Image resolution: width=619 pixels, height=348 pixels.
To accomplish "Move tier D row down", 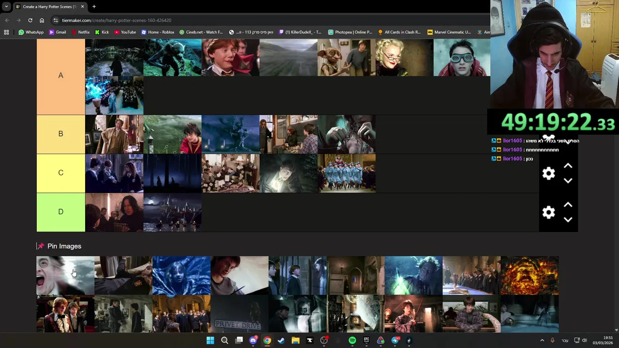I will point(568,219).
